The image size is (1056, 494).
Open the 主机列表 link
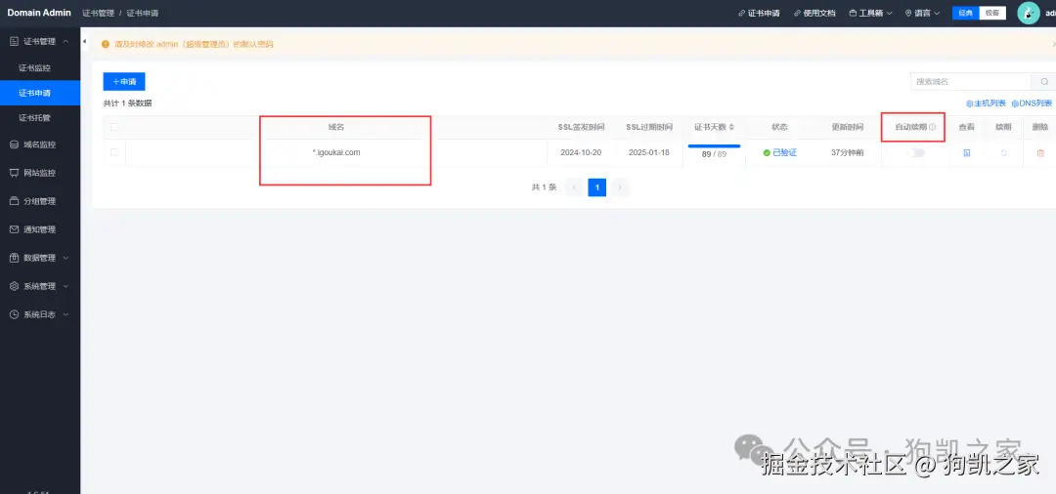(x=986, y=103)
